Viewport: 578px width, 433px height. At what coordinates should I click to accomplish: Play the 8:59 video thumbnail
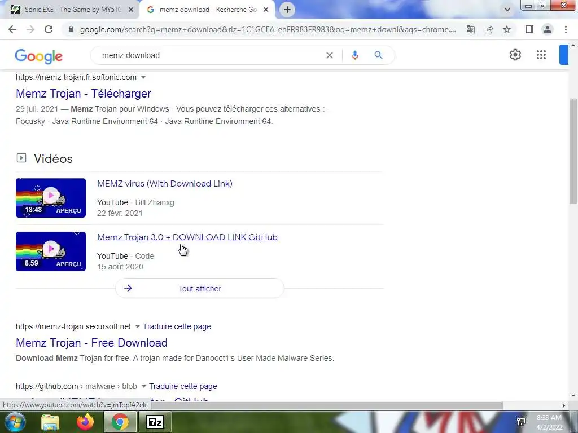tap(51, 251)
